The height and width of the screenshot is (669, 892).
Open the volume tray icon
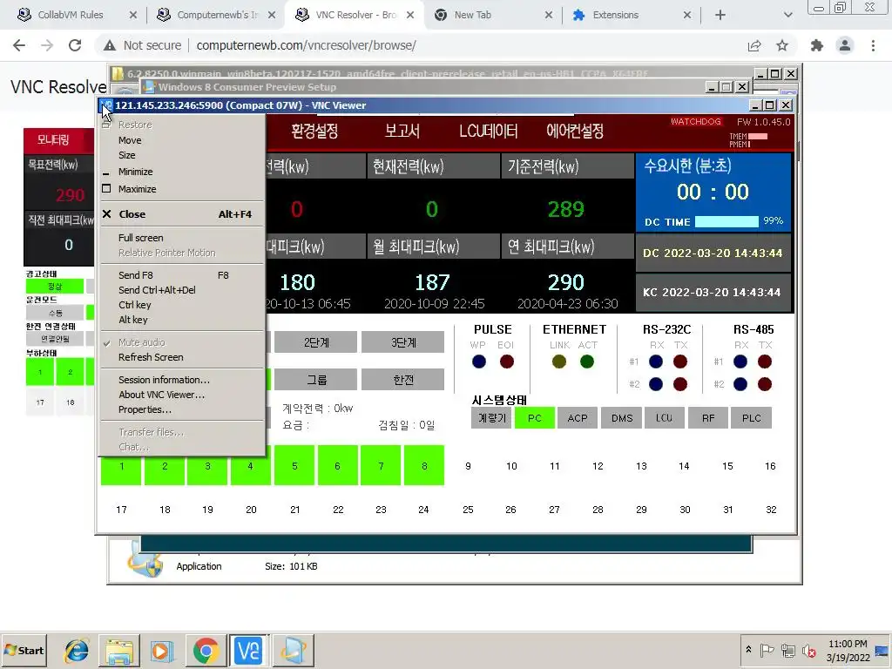tap(808, 651)
